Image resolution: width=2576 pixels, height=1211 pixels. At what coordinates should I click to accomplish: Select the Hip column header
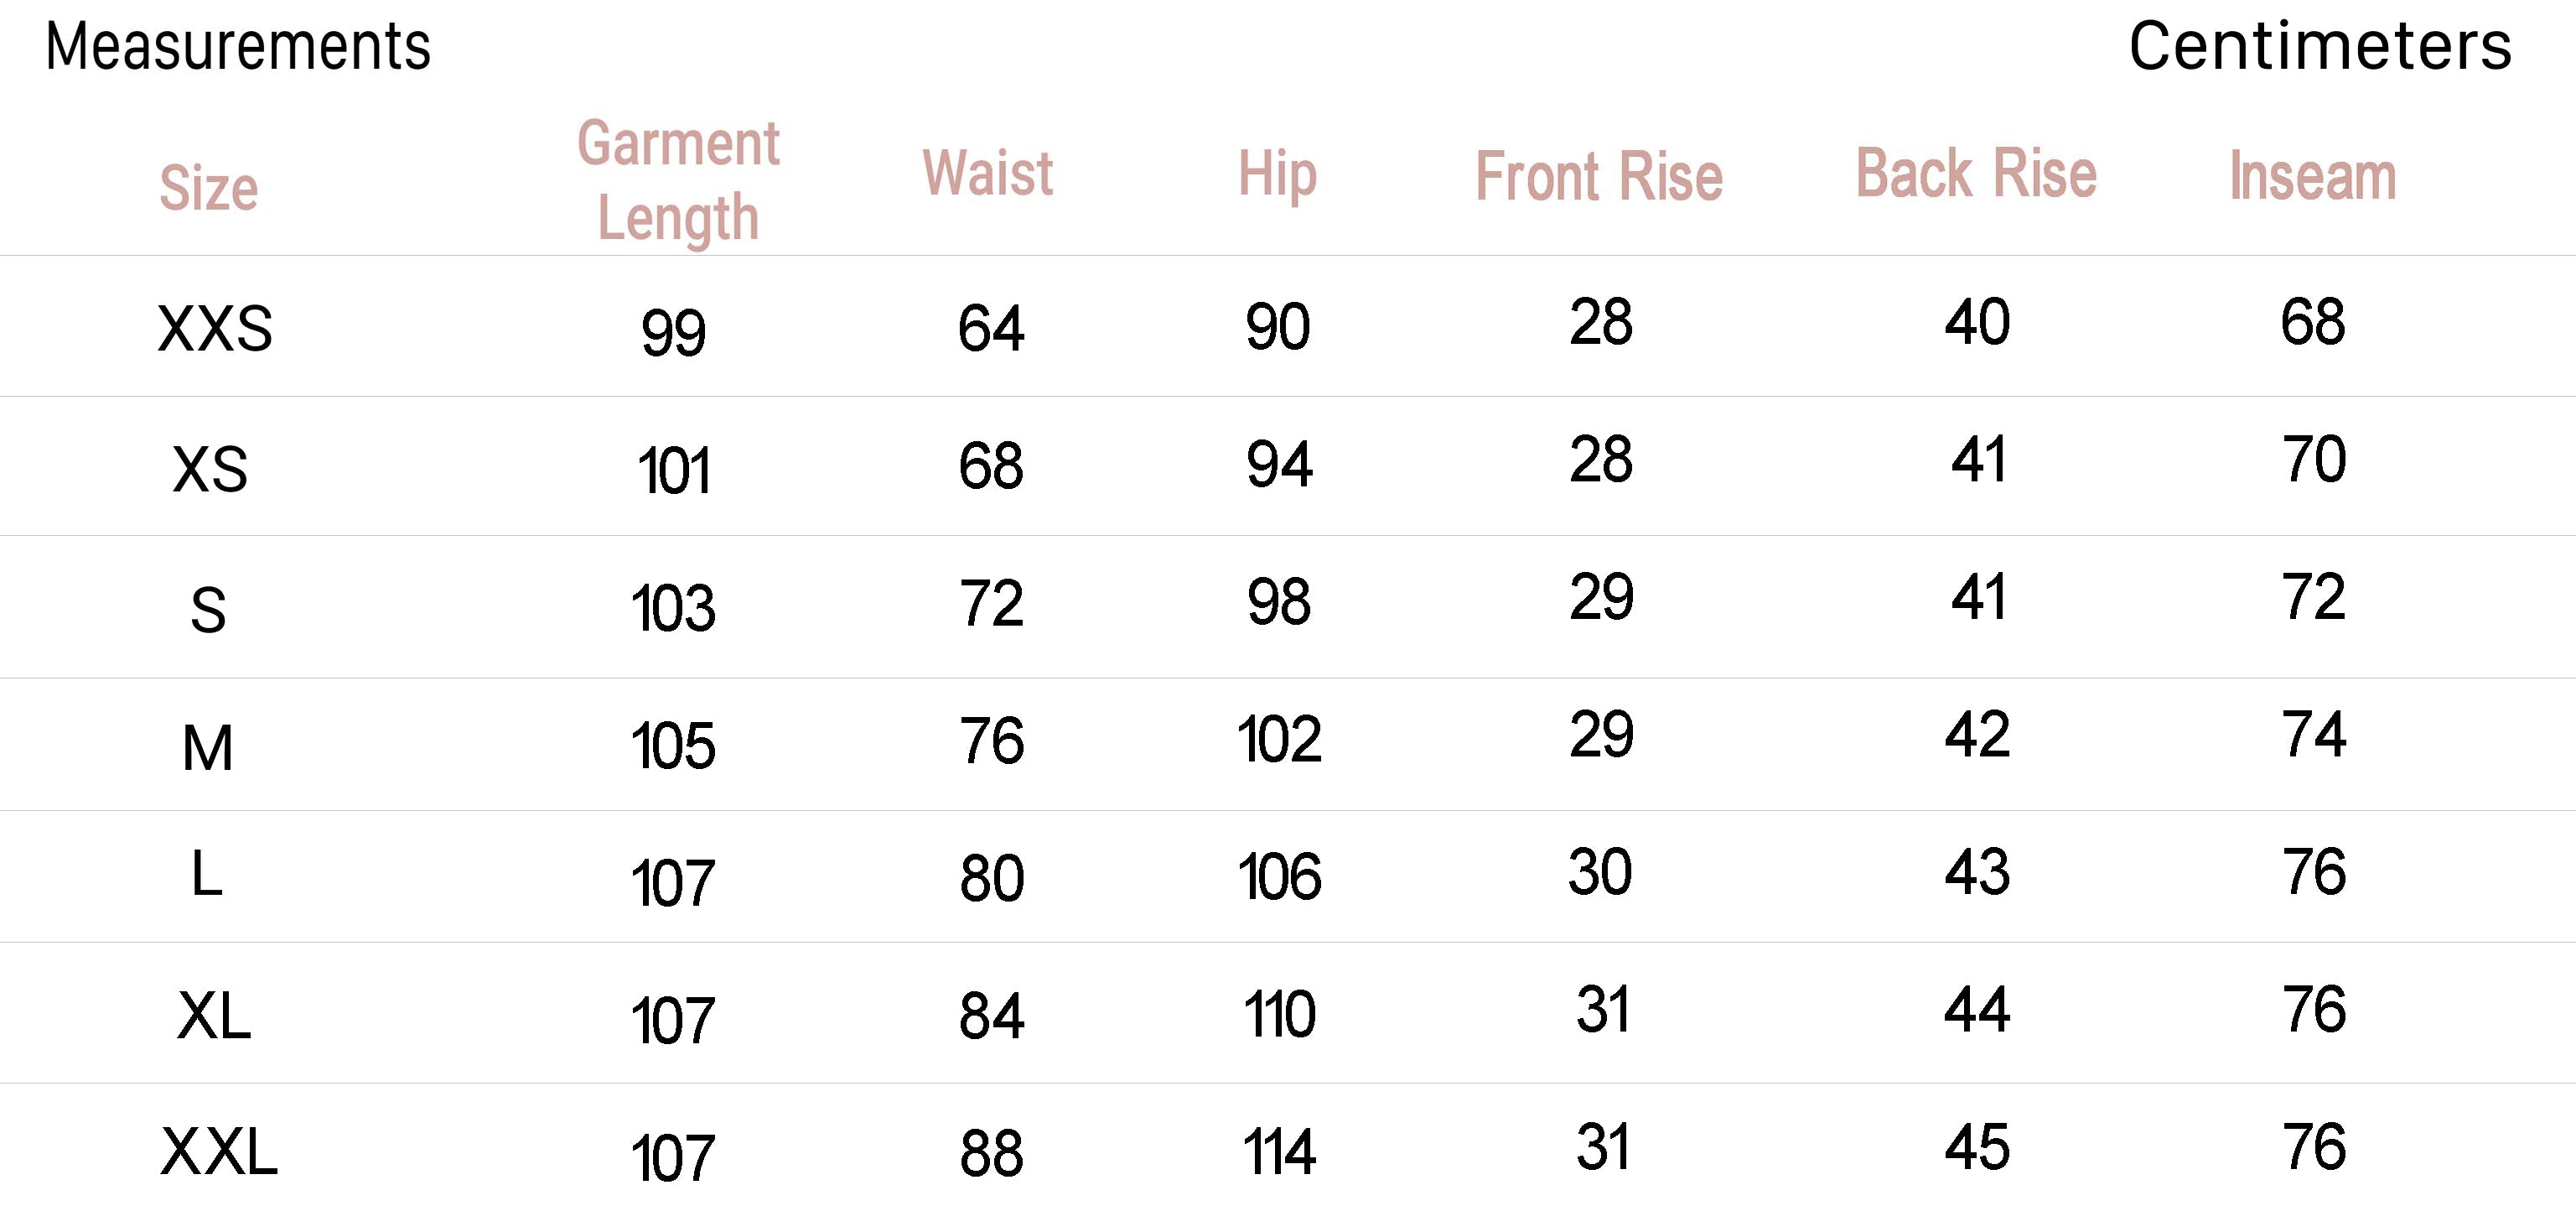point(1277,175)
